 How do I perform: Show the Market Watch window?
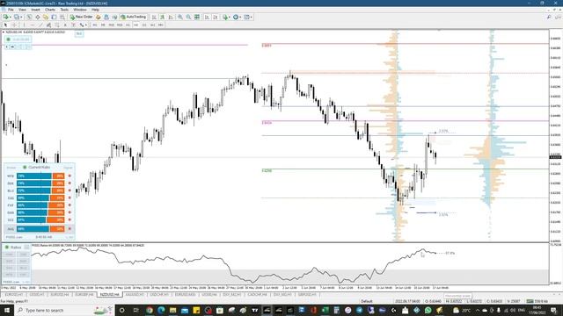[x=29, y=17]
